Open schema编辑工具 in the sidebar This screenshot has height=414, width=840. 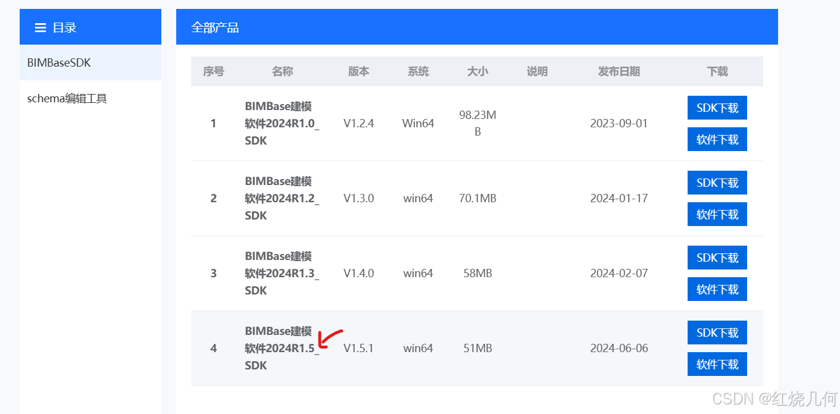tap(90, 99)
